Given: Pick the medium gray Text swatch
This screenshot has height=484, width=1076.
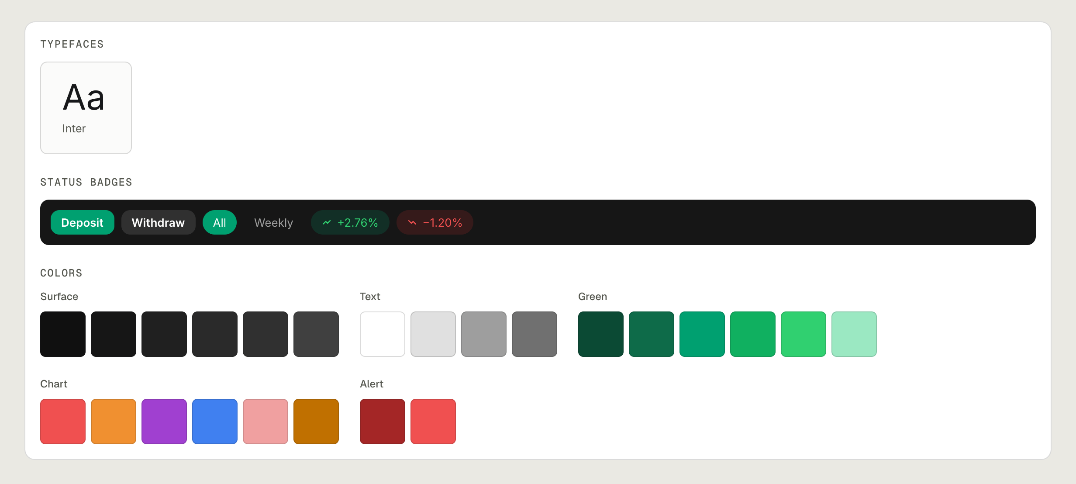Looking at the screenshot, I should coord(484,334).
